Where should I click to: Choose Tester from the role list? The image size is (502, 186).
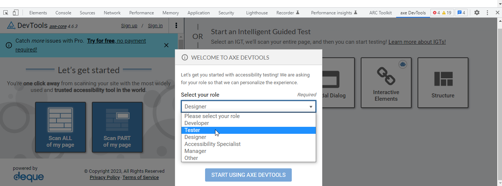(248, 130)
